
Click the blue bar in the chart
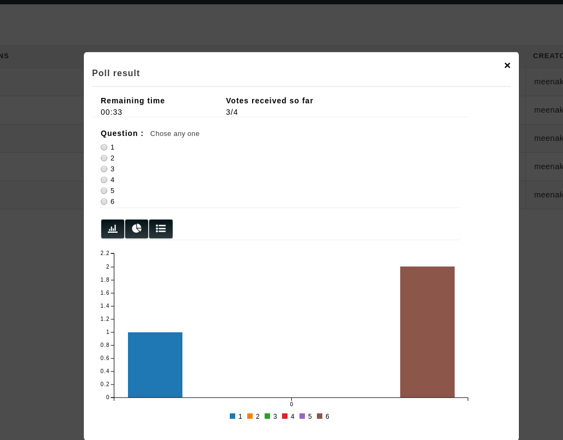point(155,365)
